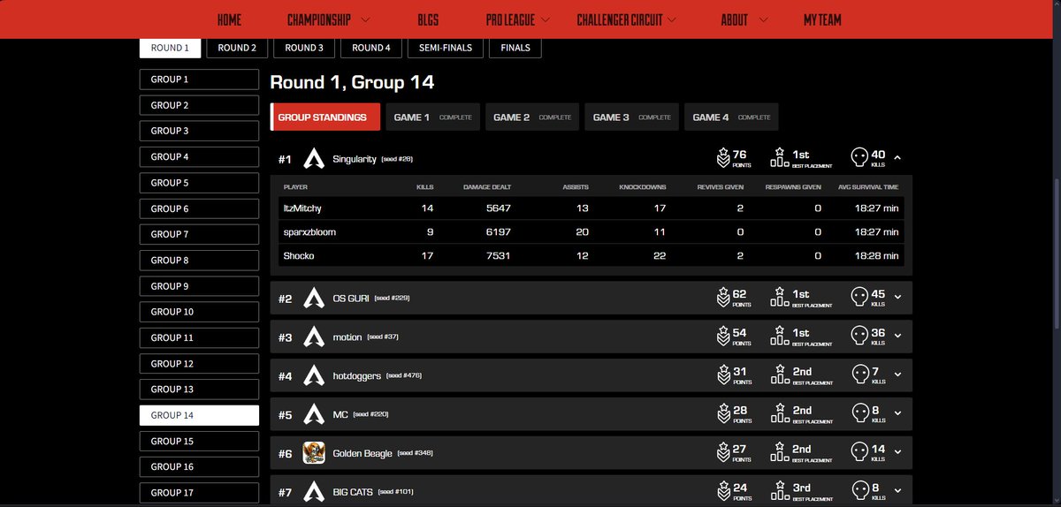Click the skull kills icon for Singularity
The height and width of the screenshot is (507, 1061).
[x=859, y=158]
